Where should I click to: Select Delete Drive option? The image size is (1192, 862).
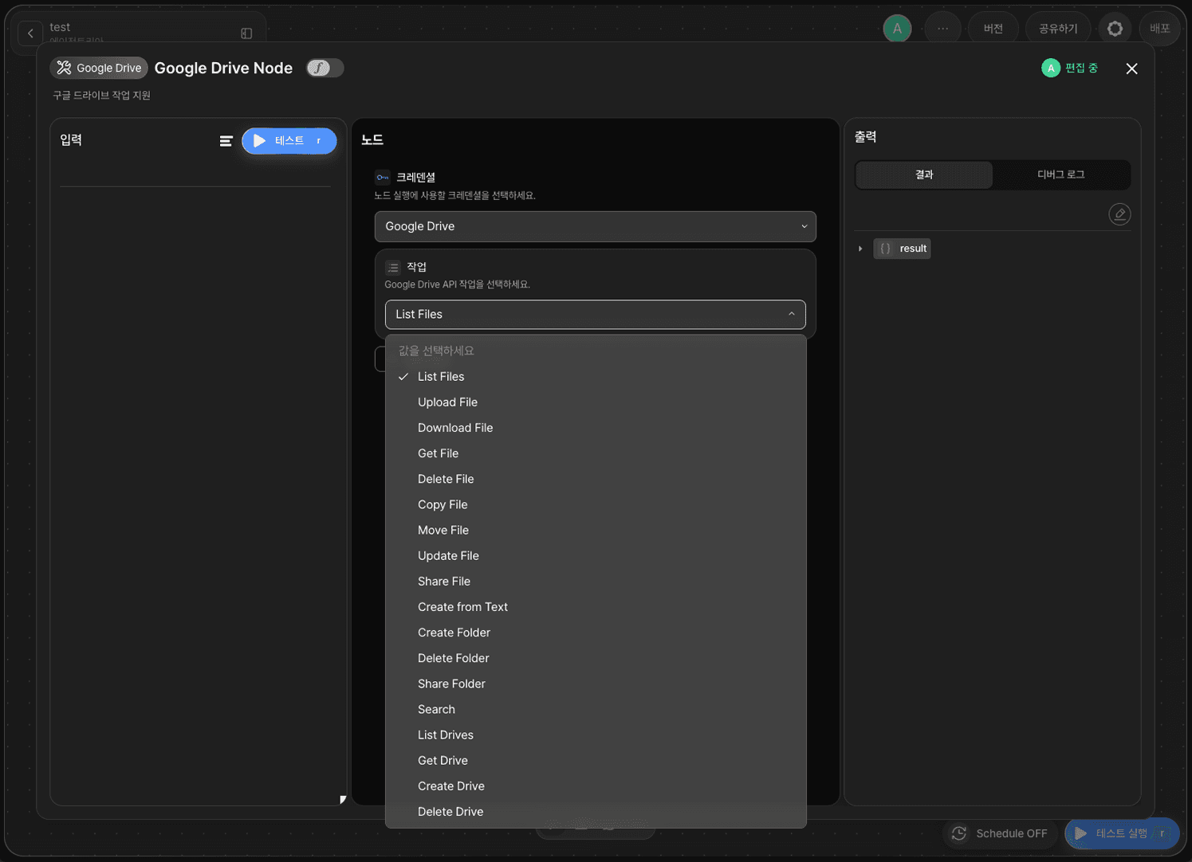point(596,811)
